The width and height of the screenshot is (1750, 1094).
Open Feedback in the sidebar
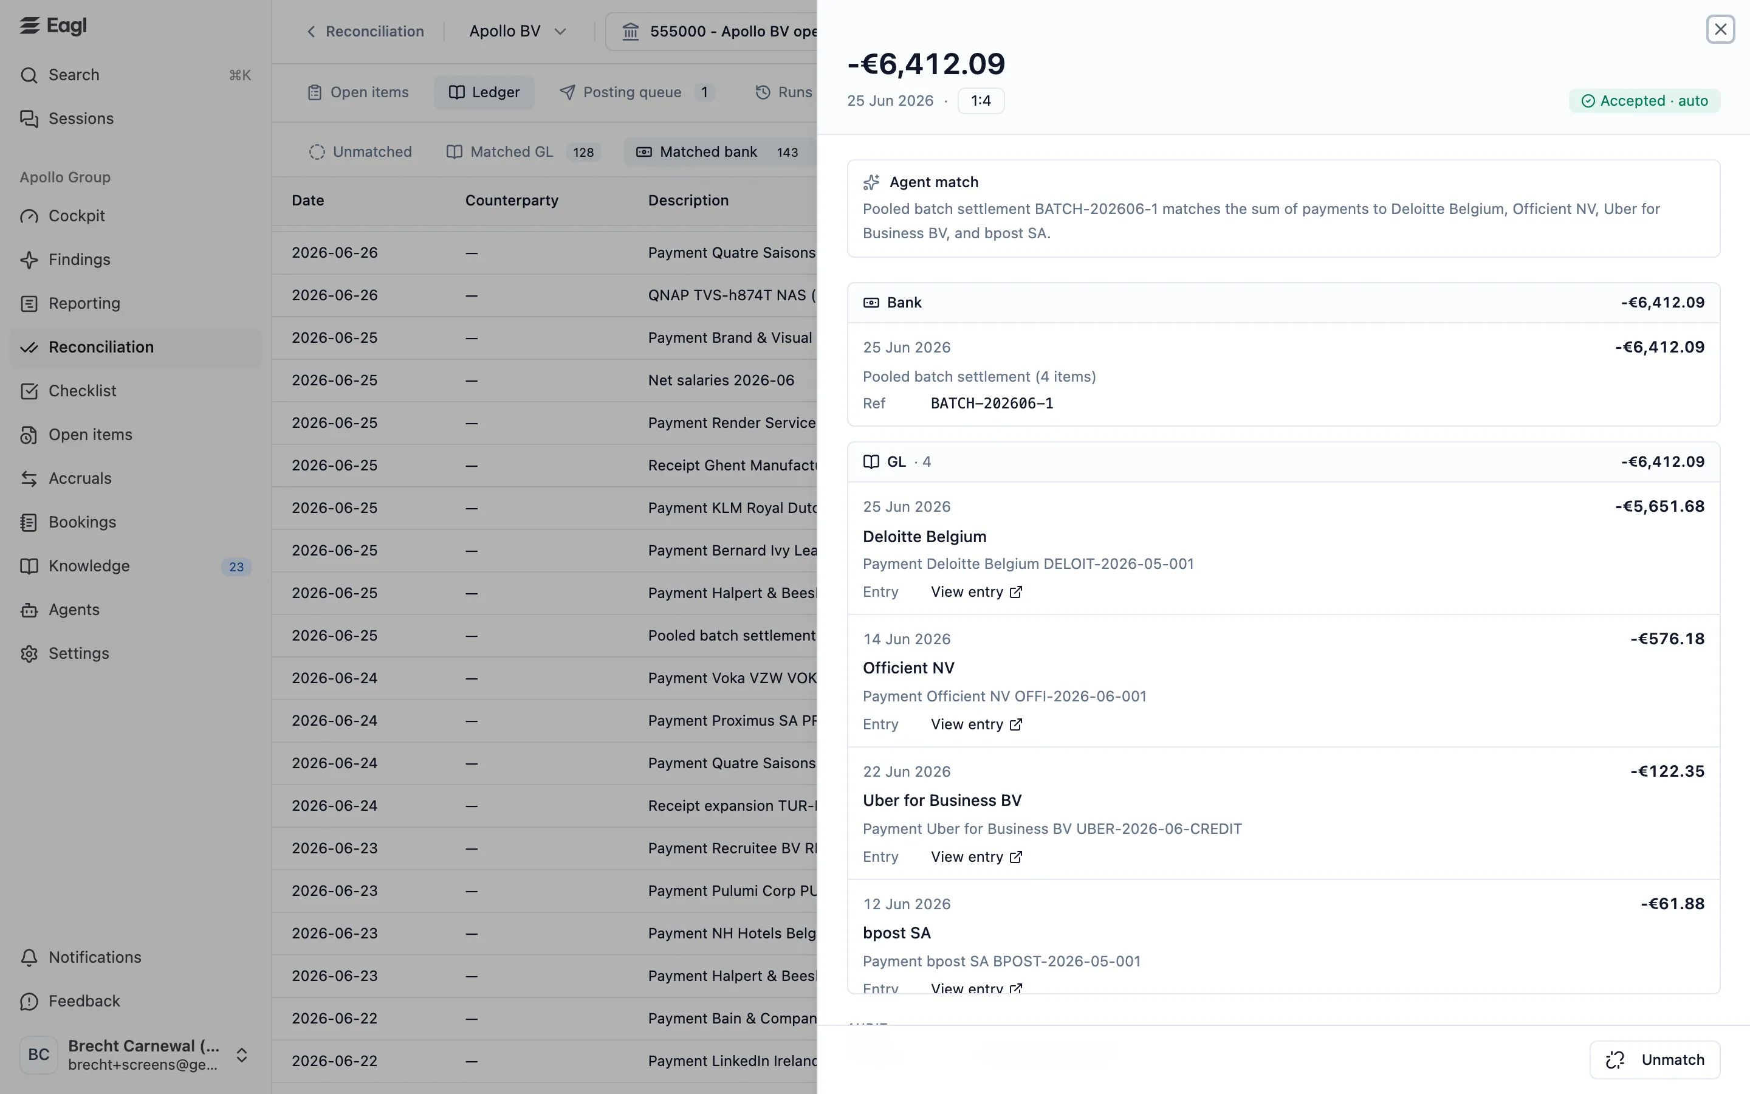[136, 1002]
